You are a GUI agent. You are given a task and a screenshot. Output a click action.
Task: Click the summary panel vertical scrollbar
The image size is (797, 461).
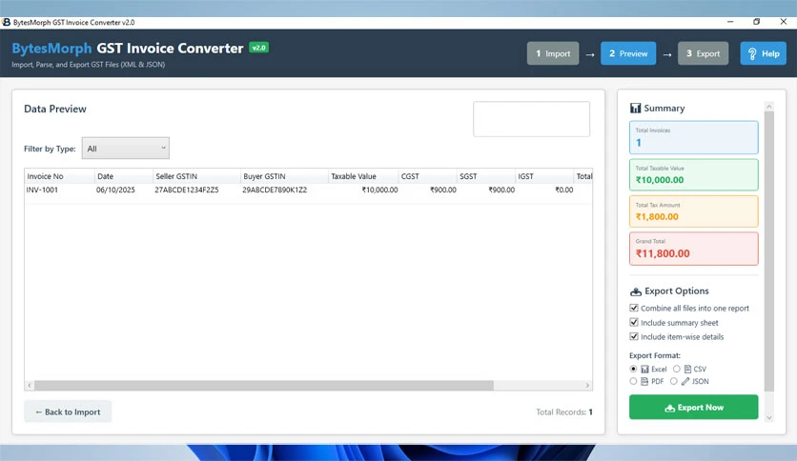tap(769, 251)
